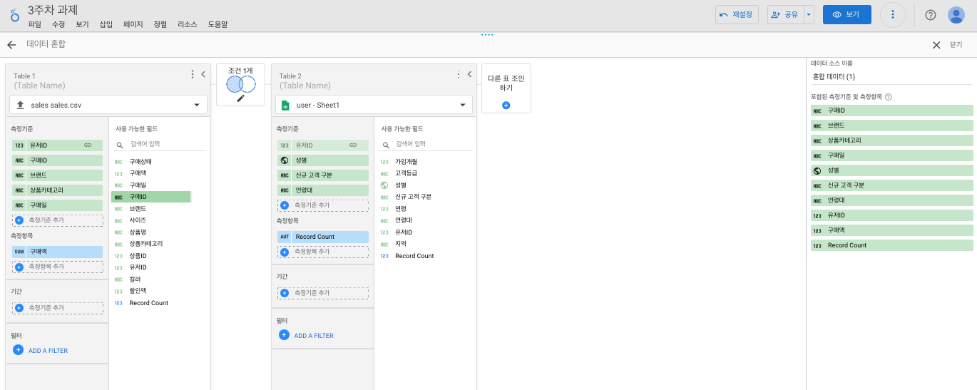
Task: Open the 파일 menu
Action: 34,24
